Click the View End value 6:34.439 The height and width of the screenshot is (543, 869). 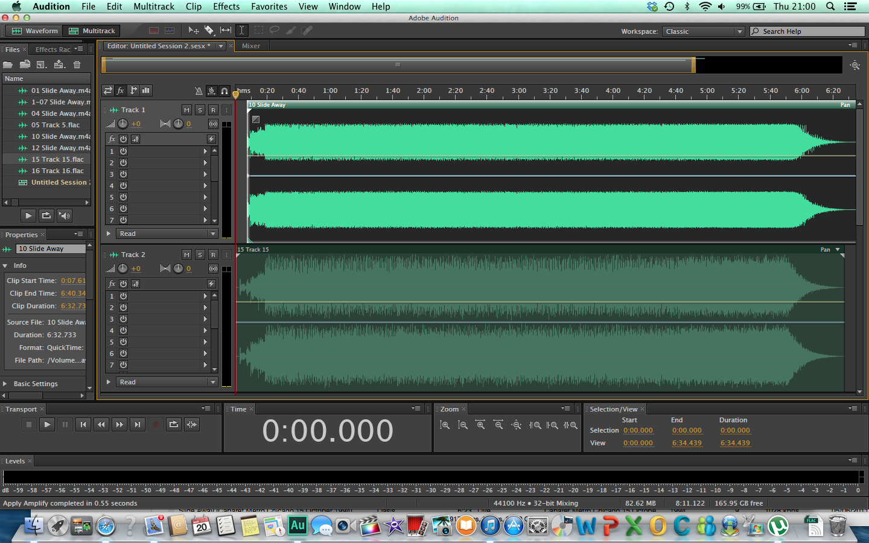click(x=687, y=443)
